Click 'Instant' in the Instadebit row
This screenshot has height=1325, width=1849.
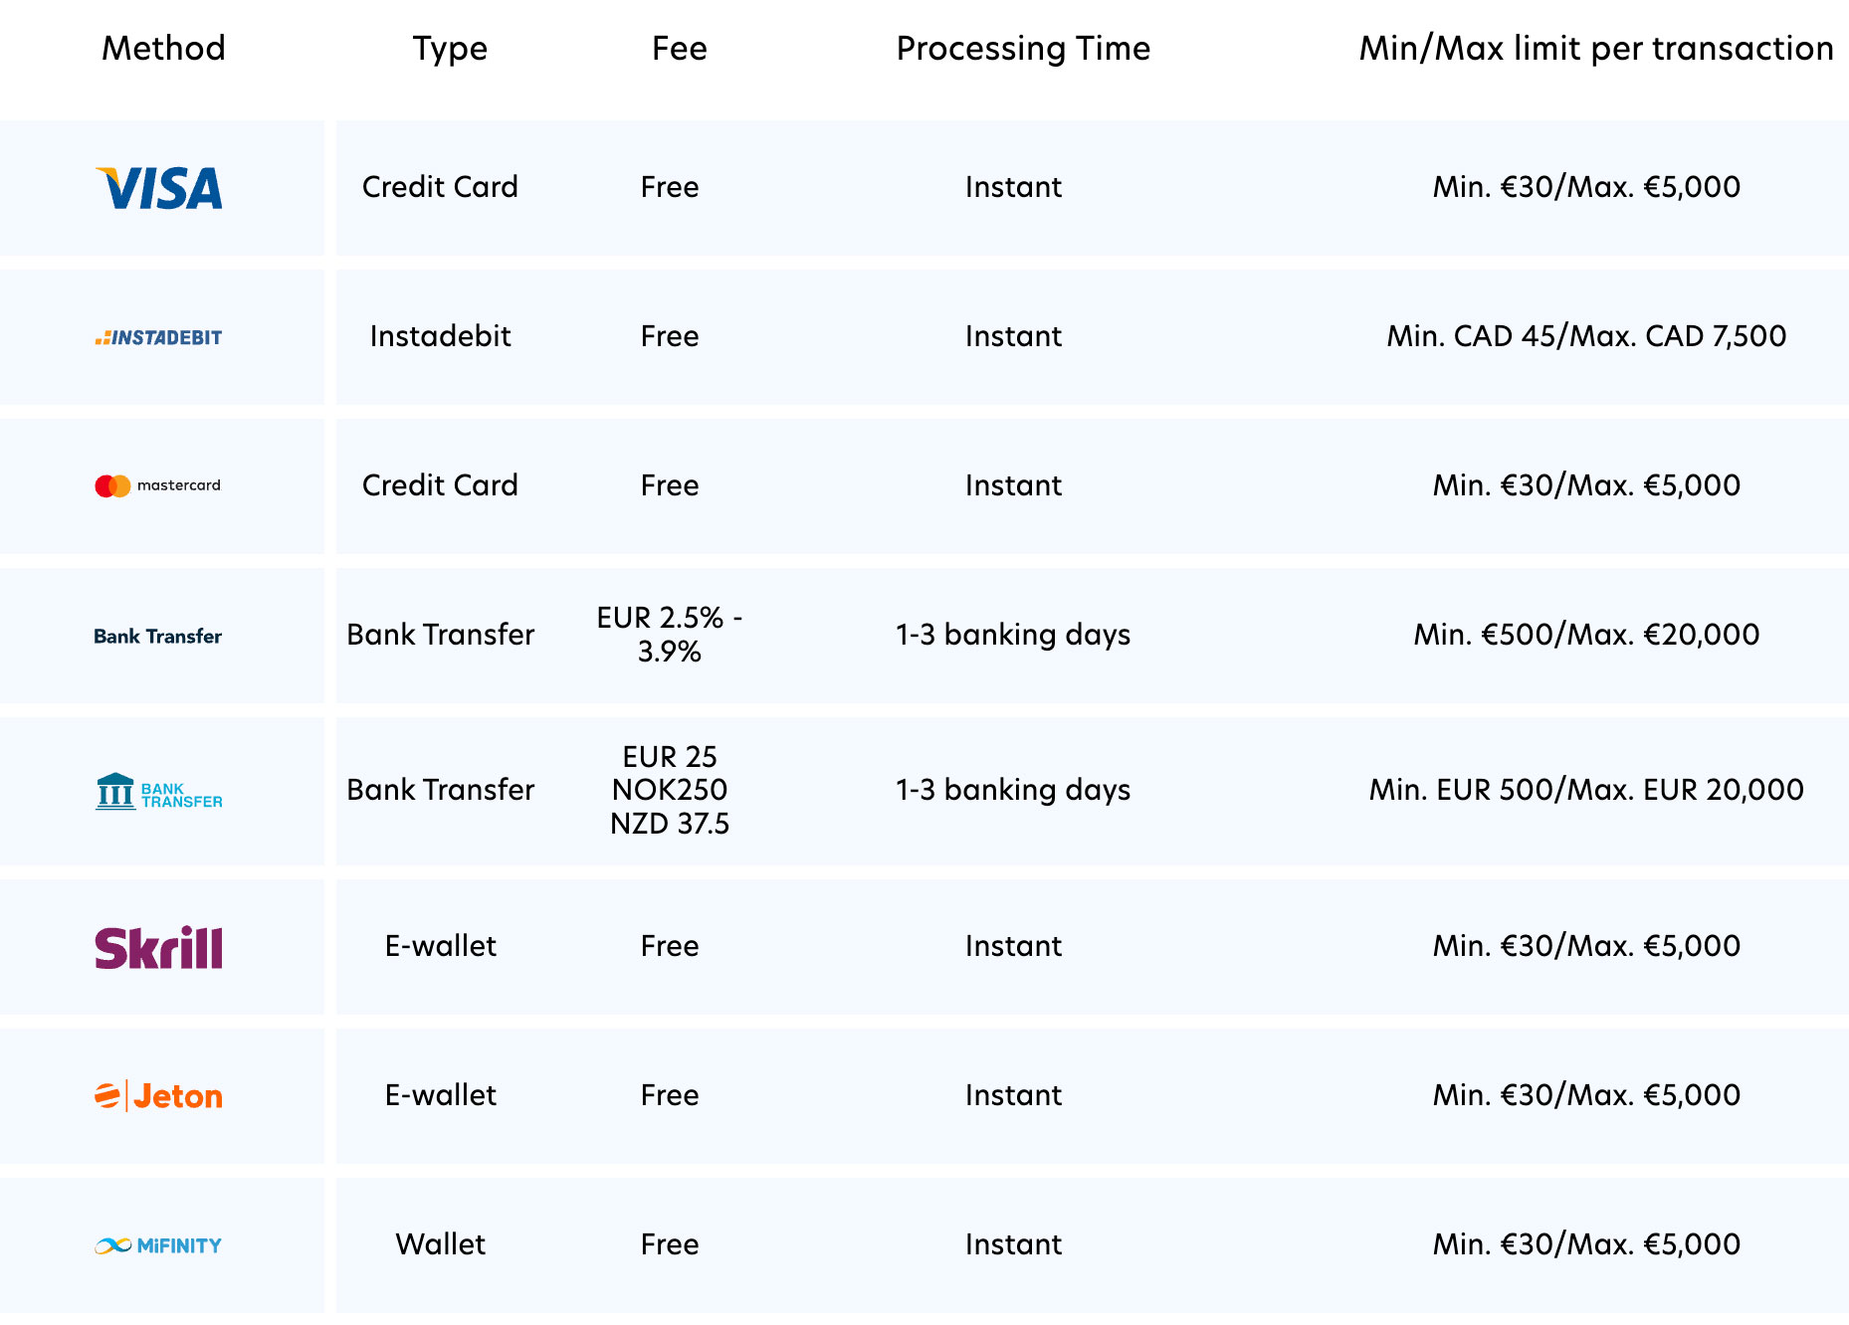pyautogui.click(x=1013, y=336)
